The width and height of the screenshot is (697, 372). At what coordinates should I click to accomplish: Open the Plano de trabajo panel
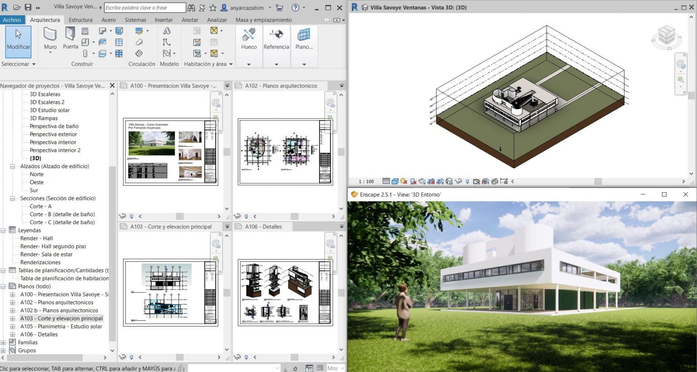304,39
